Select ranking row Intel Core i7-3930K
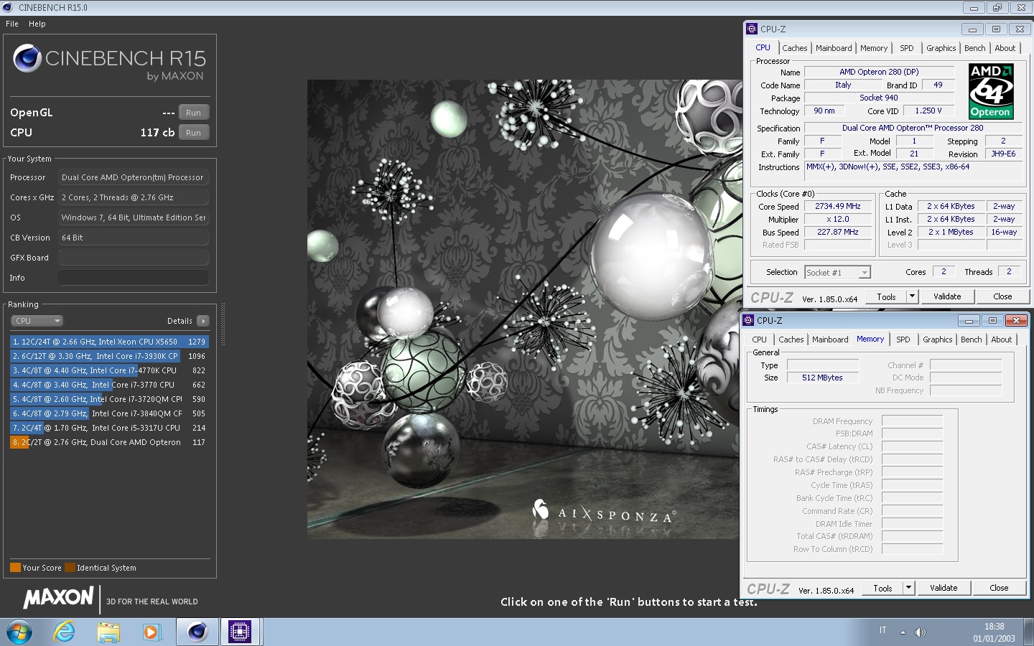 (109, 356)
